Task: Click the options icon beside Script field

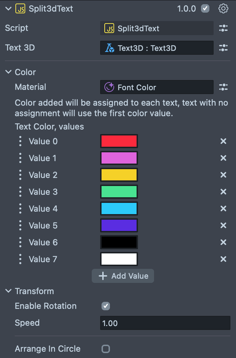Action: [x=223, y=28]
